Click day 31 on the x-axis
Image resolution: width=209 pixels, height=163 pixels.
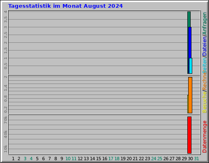pyautogui.click(x=196, y=159)
